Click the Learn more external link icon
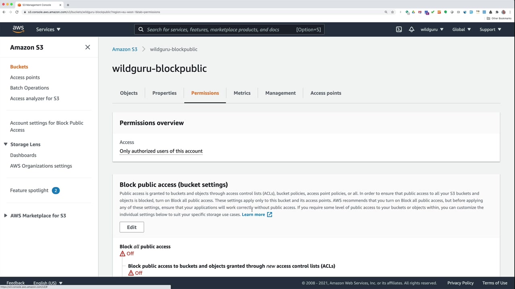 [x=270, y=215]
